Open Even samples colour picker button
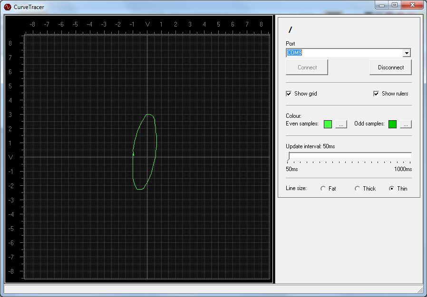The image size is (427, 297). pyautogui.click(x=341, y=124)
